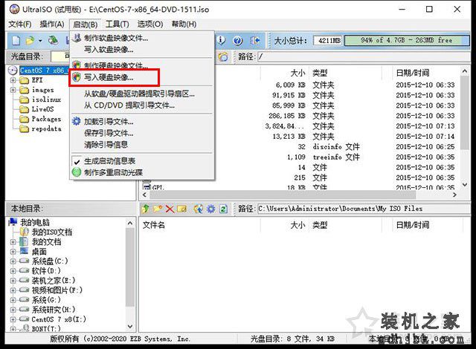476x349 pixels.
Task: Click the icon left of the disc 路径 field
Action: (223, 56)
